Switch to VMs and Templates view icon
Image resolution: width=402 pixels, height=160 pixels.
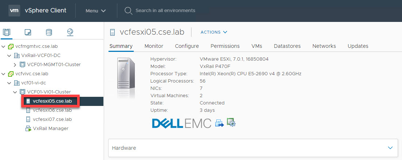point(28,33)
